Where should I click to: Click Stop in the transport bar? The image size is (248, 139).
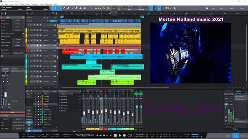[115, 136]
